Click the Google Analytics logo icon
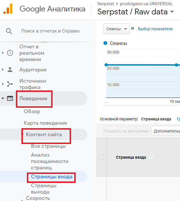 click(8, 9)
